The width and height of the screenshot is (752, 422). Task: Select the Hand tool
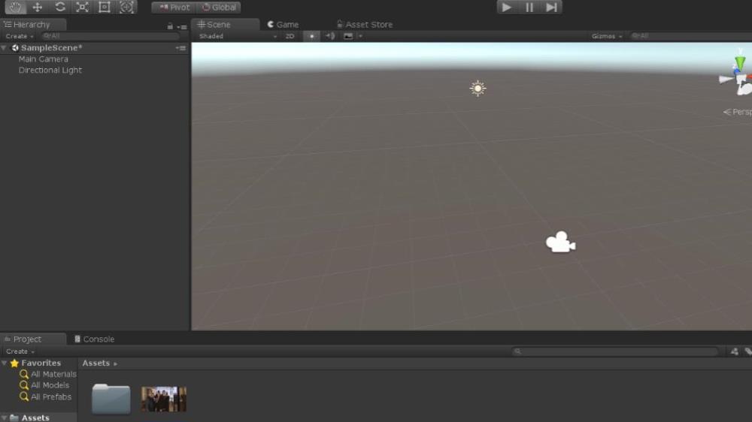[x=15, y=8]
